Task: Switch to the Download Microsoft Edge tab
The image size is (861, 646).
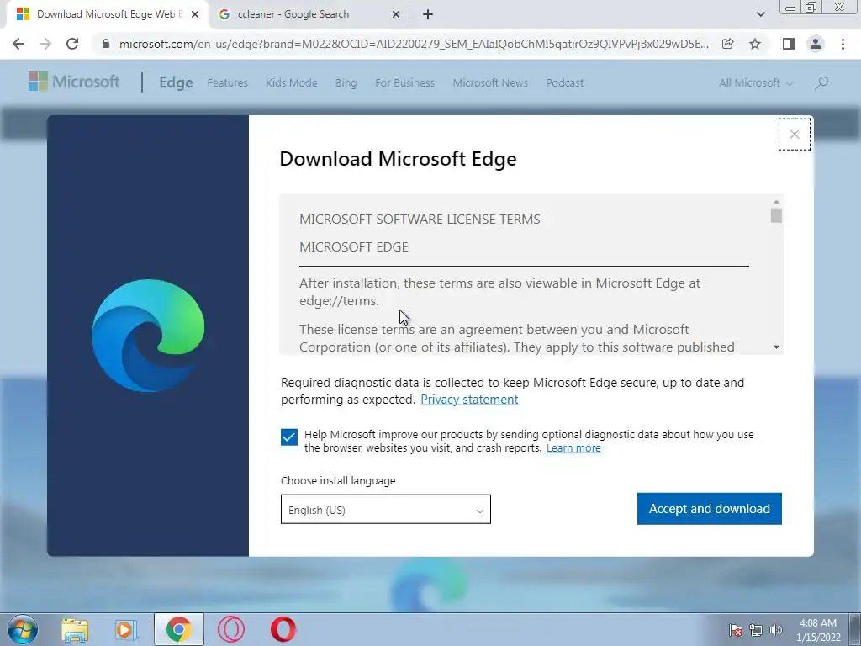Action: (108, 14)
